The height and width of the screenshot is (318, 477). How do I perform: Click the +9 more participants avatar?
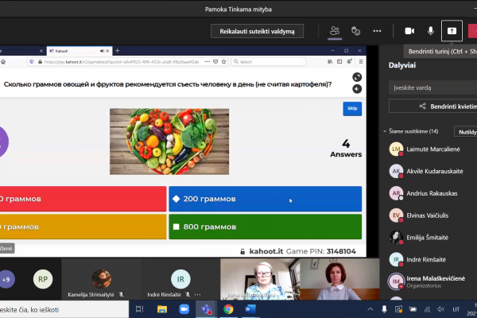(6, 279)
